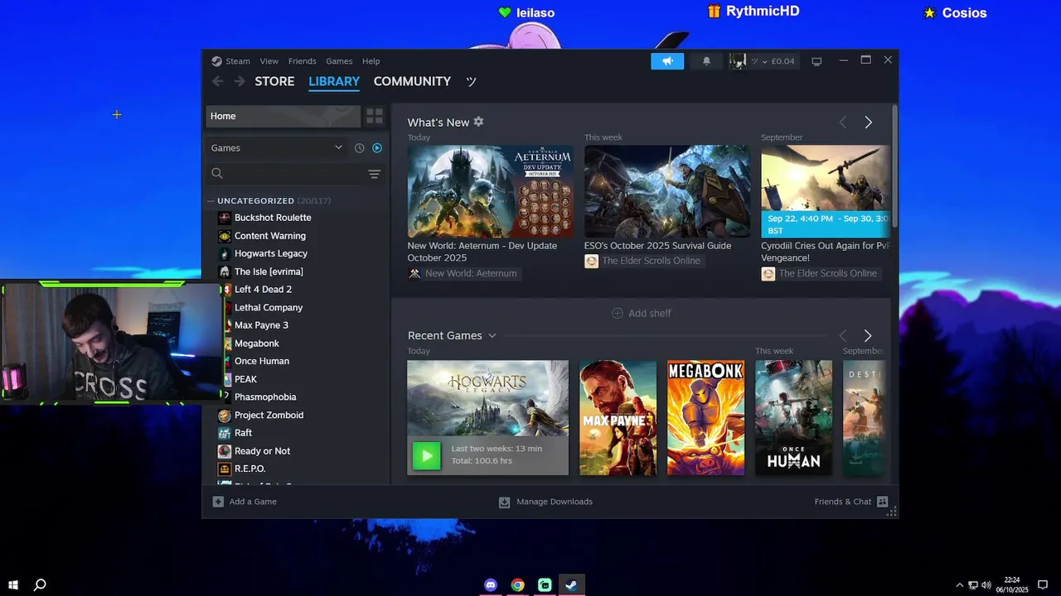Image resolution: width=1061 pixels, height=596 pixels.
Task: Select Once Human in game list
Action: click(262, 361)
